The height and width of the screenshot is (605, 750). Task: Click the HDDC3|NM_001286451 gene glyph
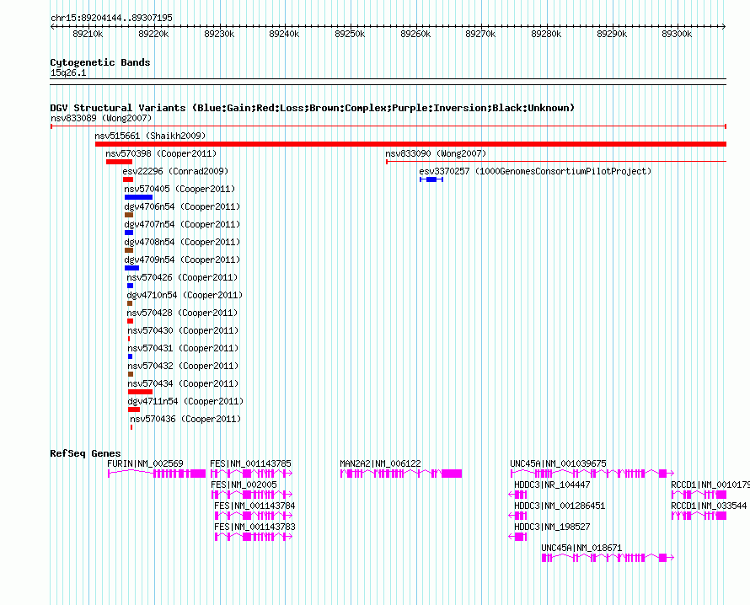point(517,516)
